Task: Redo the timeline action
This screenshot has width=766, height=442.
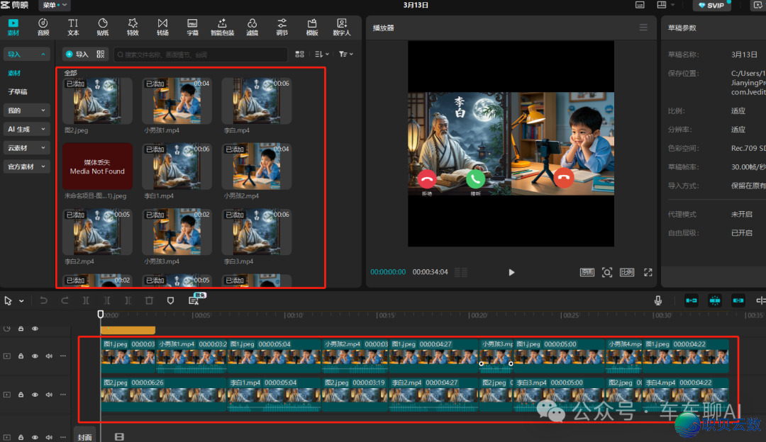Action: (65, 300)
